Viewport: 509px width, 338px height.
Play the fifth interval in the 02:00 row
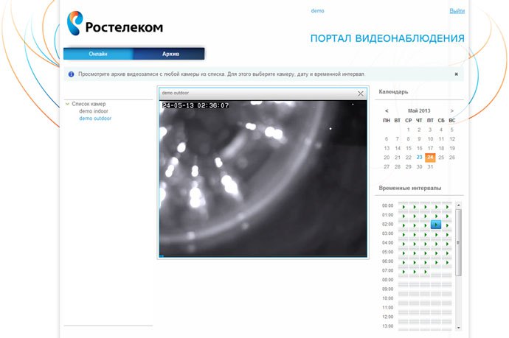(447, 225)
